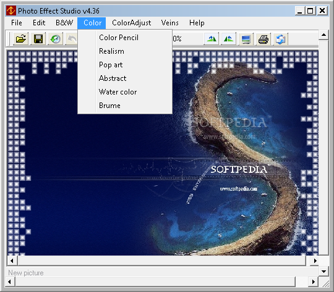This screenshot has height=292, width=334.
Task: Click the second green mountain zoom icon
Action: click(x=229, y=39)
